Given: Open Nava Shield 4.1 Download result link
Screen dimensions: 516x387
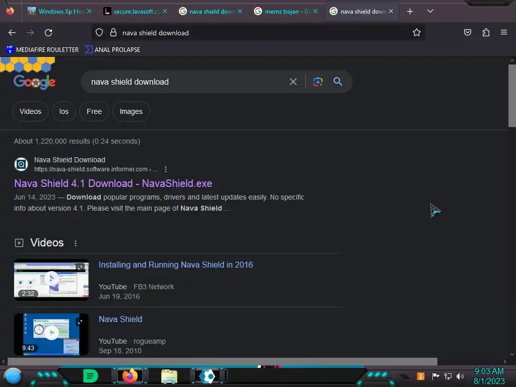Looking at the screenshot, I should [x=113, y=183].
